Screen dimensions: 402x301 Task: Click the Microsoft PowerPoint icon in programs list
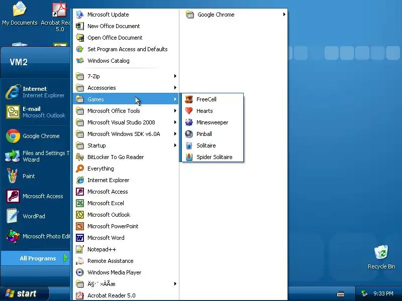80,226
